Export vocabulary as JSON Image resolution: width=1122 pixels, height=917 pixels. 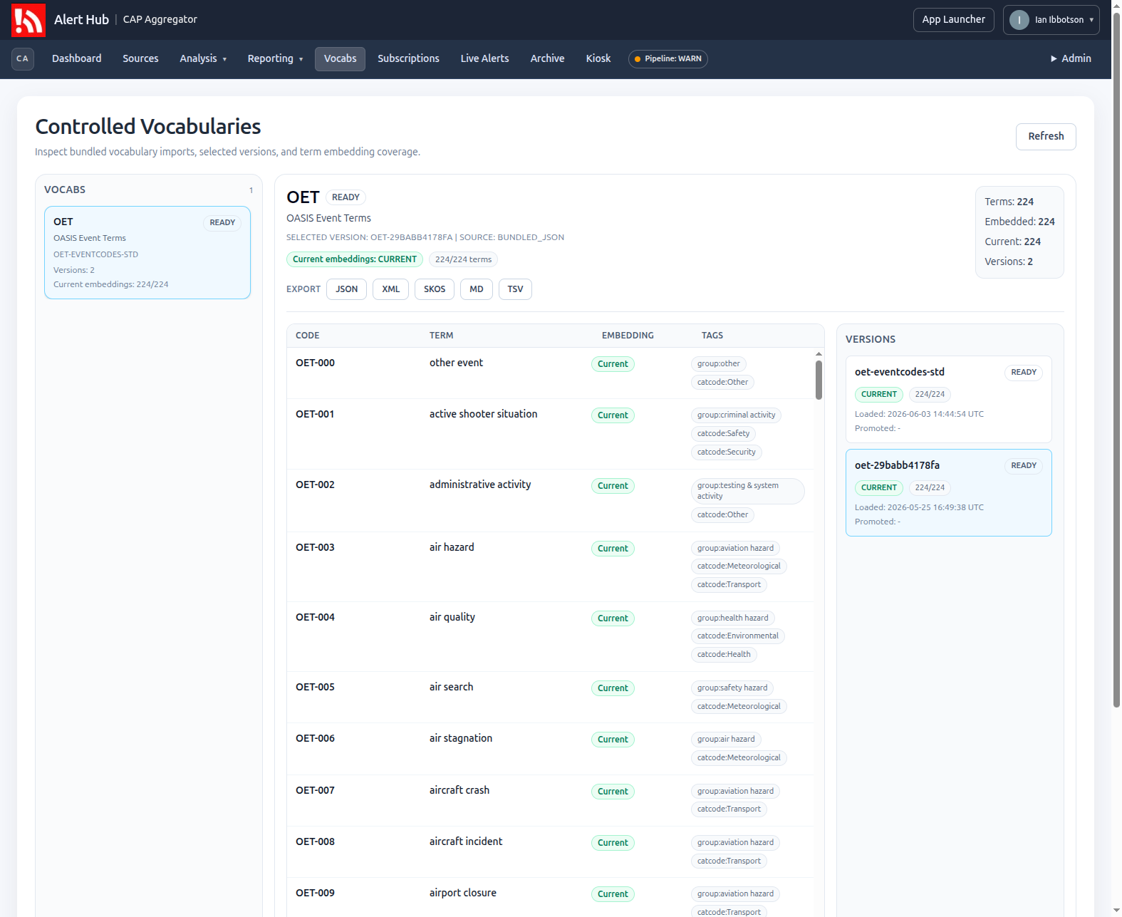pos(347,289)
